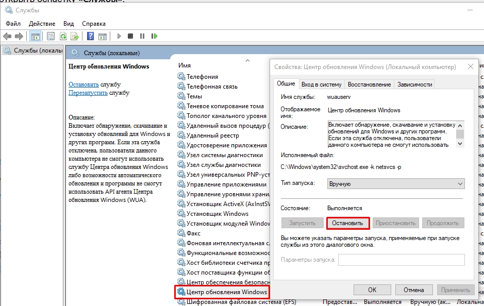Click the Back arrow toolbar icon

7,36
